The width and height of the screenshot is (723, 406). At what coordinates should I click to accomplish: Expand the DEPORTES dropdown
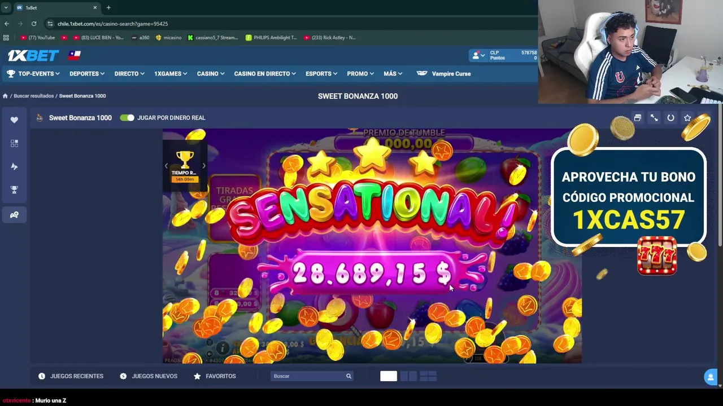(87, 74)
